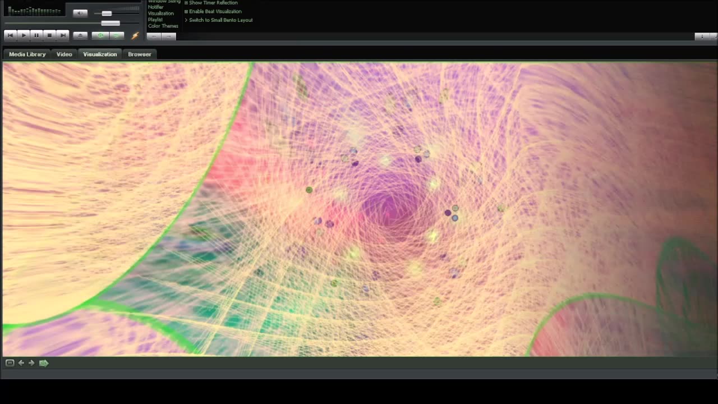Image resolution: width=718 pixels, height=404 pixels.
Task: Click the options list right arrow button
Action: point(169,36)
